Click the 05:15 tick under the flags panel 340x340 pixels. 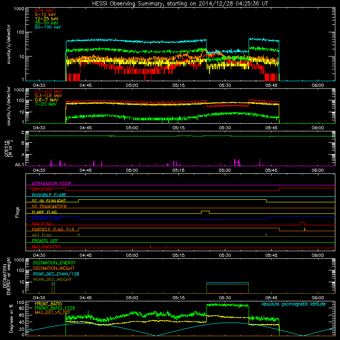point(178,255)
